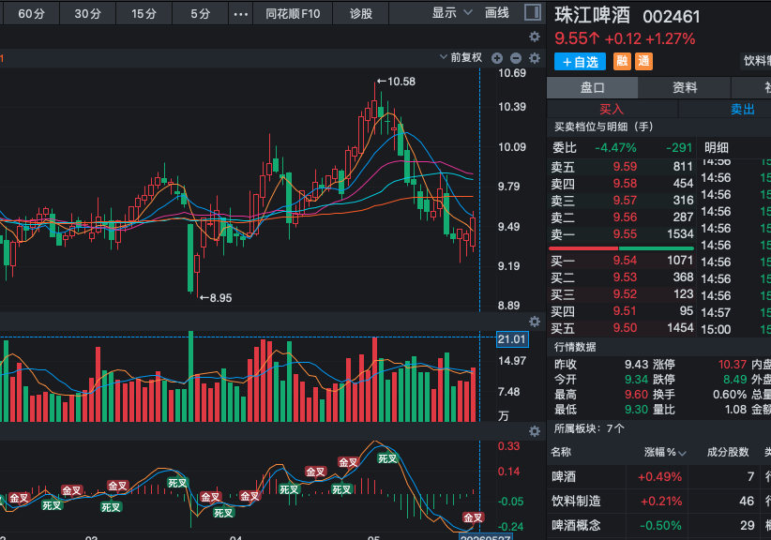Toggle side panel layout icon
The width and height of the screenshot is (771, 540).
[533, 12]
